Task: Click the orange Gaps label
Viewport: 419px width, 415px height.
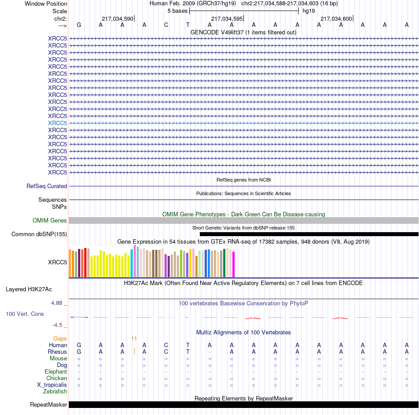Action: point(60,339)
